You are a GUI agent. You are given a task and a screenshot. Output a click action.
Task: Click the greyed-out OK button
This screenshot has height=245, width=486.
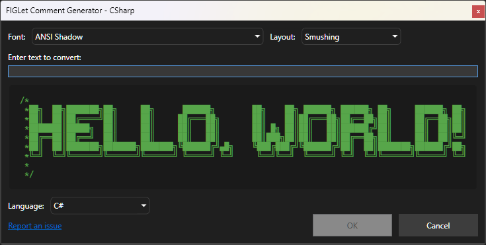tap(352, 225)
